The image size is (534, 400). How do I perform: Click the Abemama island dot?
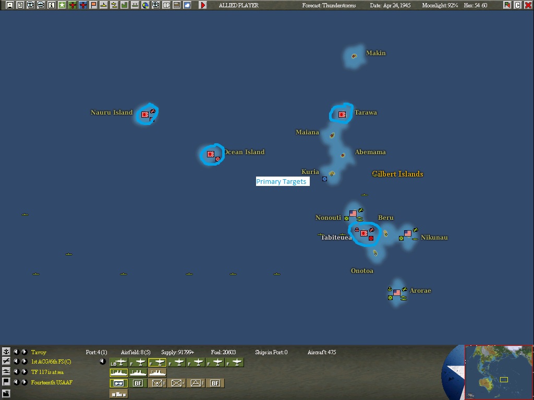pos(343,155)
